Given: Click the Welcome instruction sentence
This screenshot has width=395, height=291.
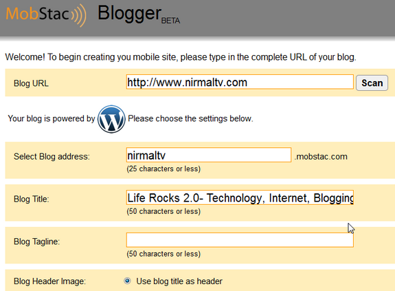Looking at the screenshot, I should point(181,57).
